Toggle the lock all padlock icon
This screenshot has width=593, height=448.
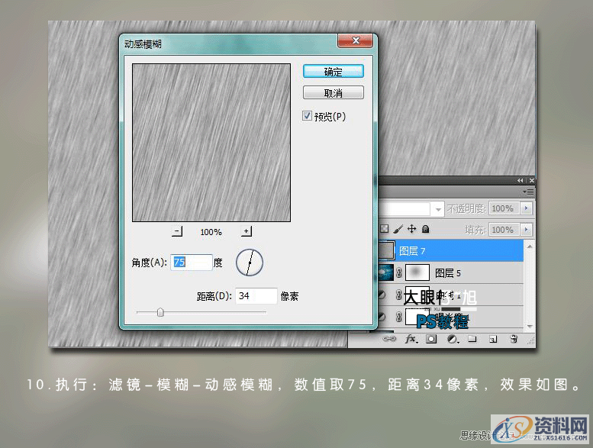(x=425, y=229)
